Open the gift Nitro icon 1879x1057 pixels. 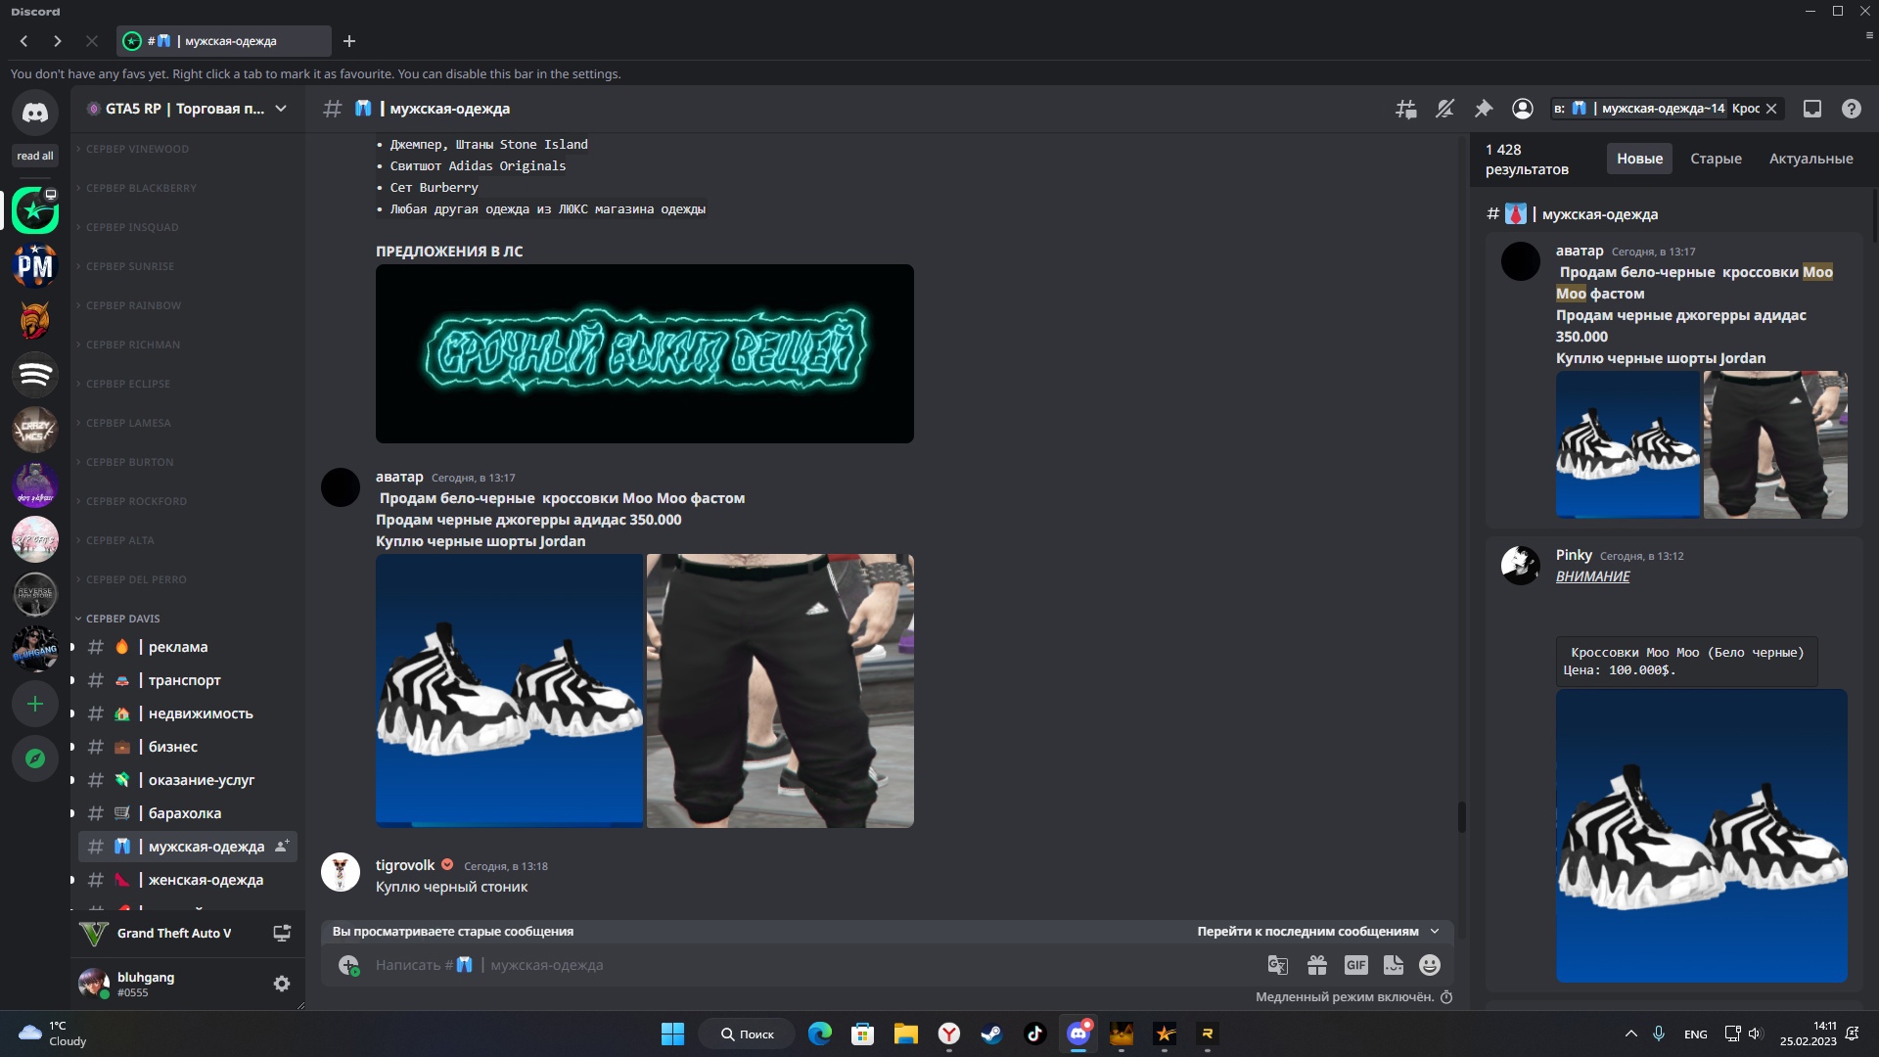click(x=1317, y=965)
